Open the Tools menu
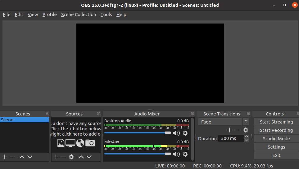This screenshot has height=169, width=299. (x=106, y=15)
